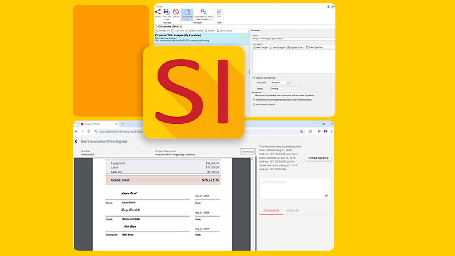Click the Dernt Associates Office Upgrade title
The image size is (455, 256).
pyautogui.click(x=104, y=141)
